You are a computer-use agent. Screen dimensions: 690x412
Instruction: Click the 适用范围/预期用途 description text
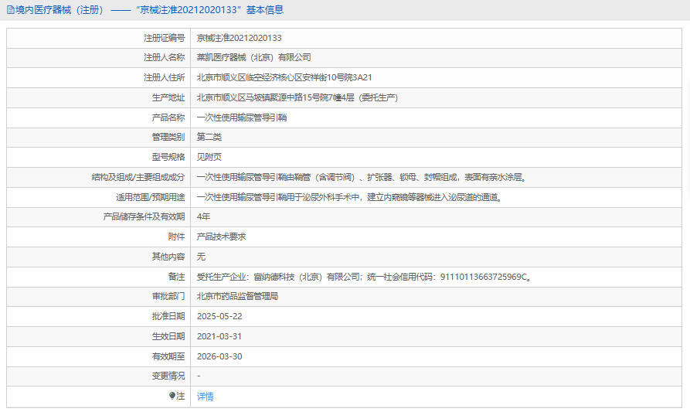[349, 197]
